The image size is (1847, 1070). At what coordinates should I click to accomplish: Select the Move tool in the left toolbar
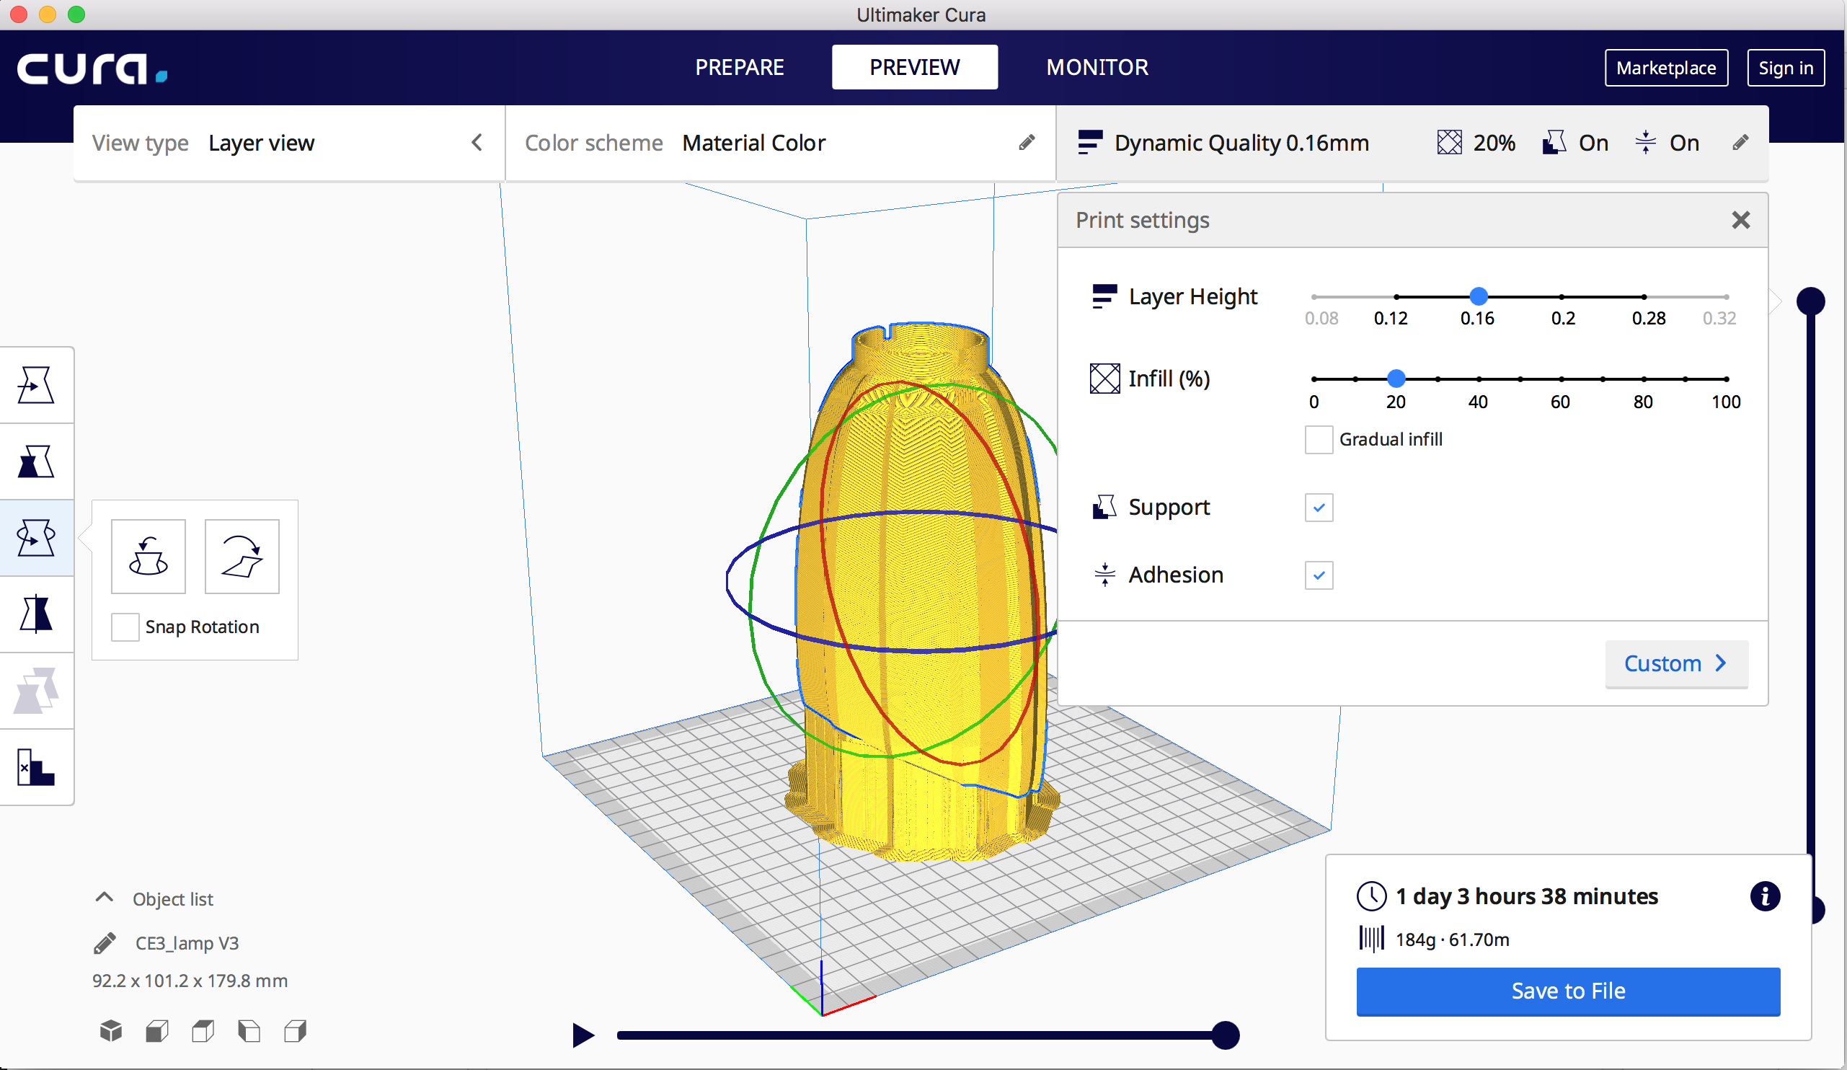36,385
